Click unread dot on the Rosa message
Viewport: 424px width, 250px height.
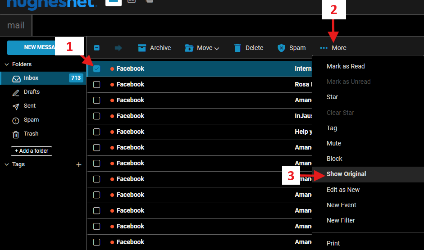pyautogui.click(x=112, y=85)
